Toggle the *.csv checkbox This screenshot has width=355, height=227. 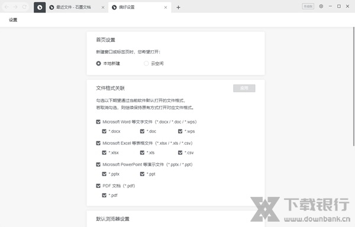(180, 153)
